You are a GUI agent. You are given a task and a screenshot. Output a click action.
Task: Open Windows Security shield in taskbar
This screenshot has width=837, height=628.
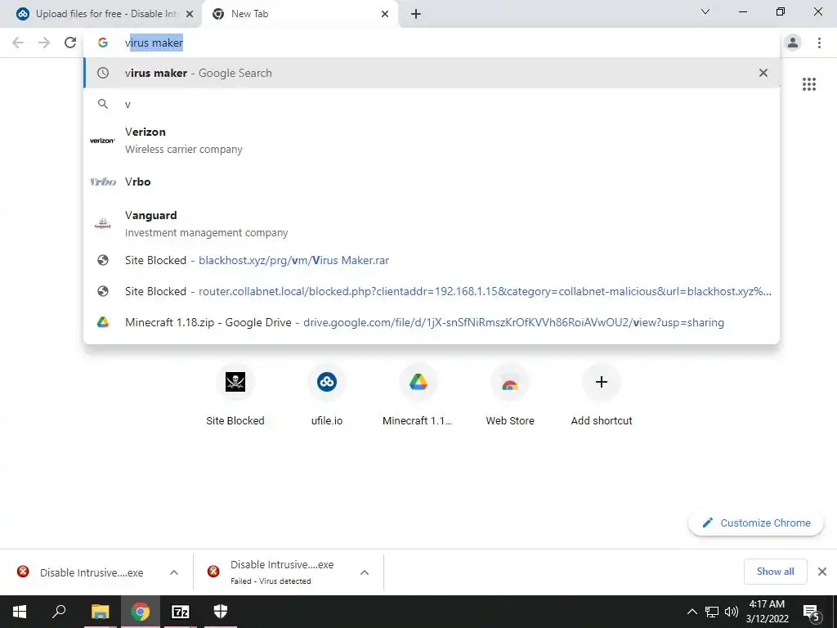coord(221,612)
